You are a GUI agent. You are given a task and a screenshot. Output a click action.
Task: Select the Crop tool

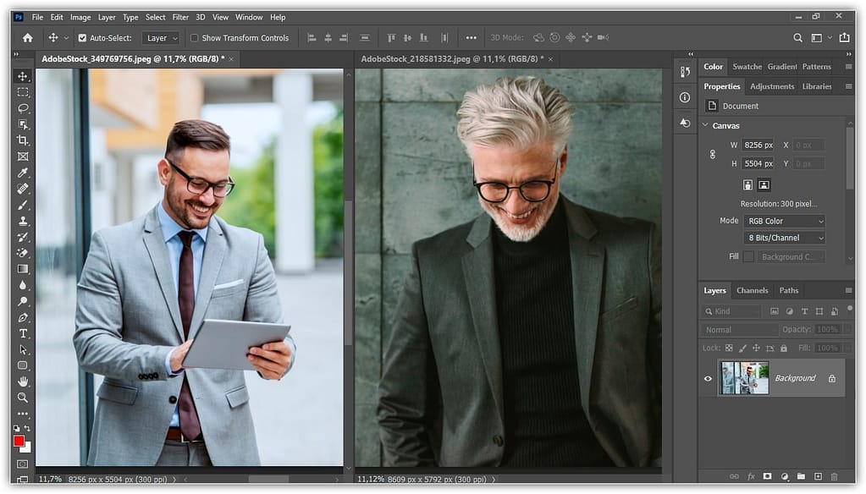click(23, 140)
